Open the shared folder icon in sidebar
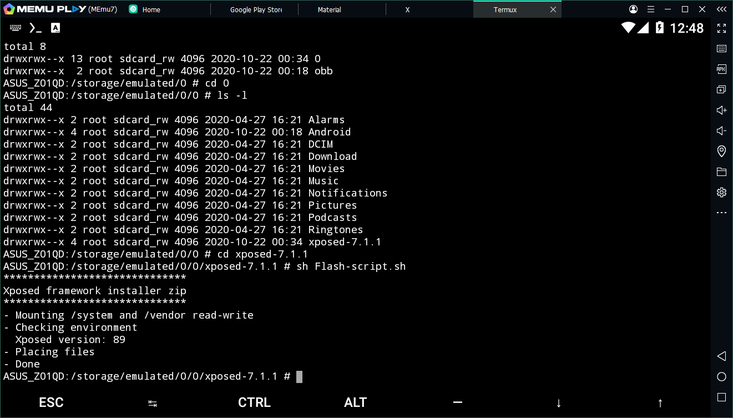The height and width of the screenshot is (418, 733). (721, 172)
